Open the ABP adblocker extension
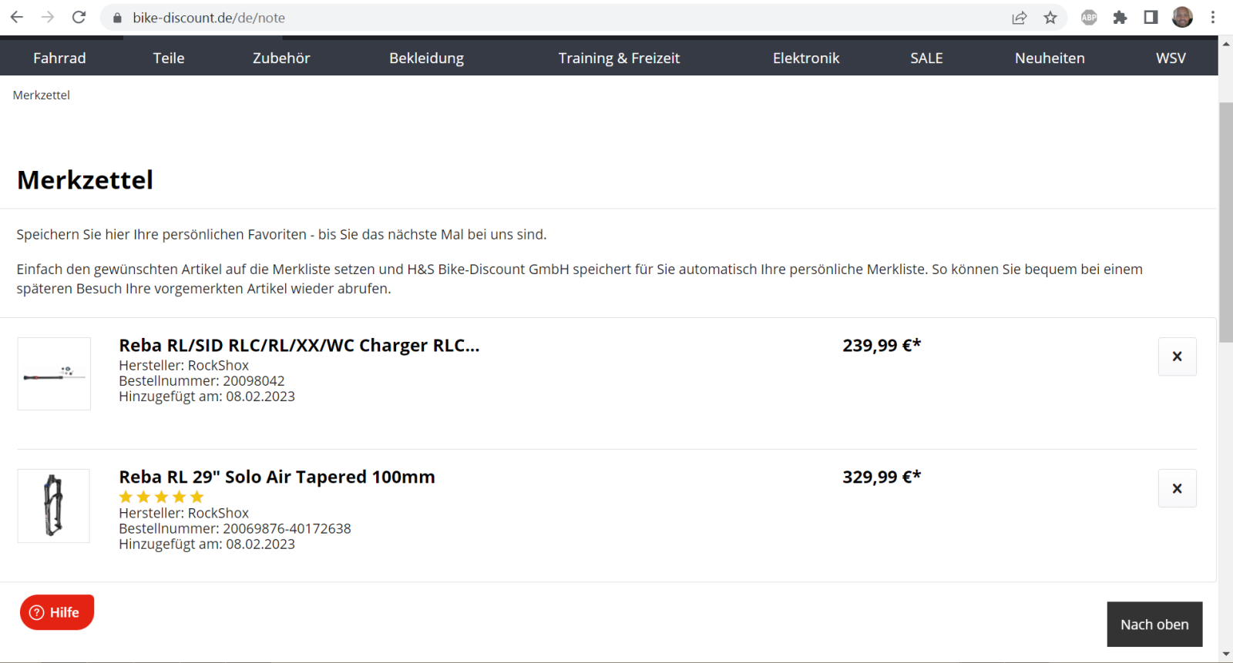Screen dimensions: 1233x663 click(x=1089, y=17)
